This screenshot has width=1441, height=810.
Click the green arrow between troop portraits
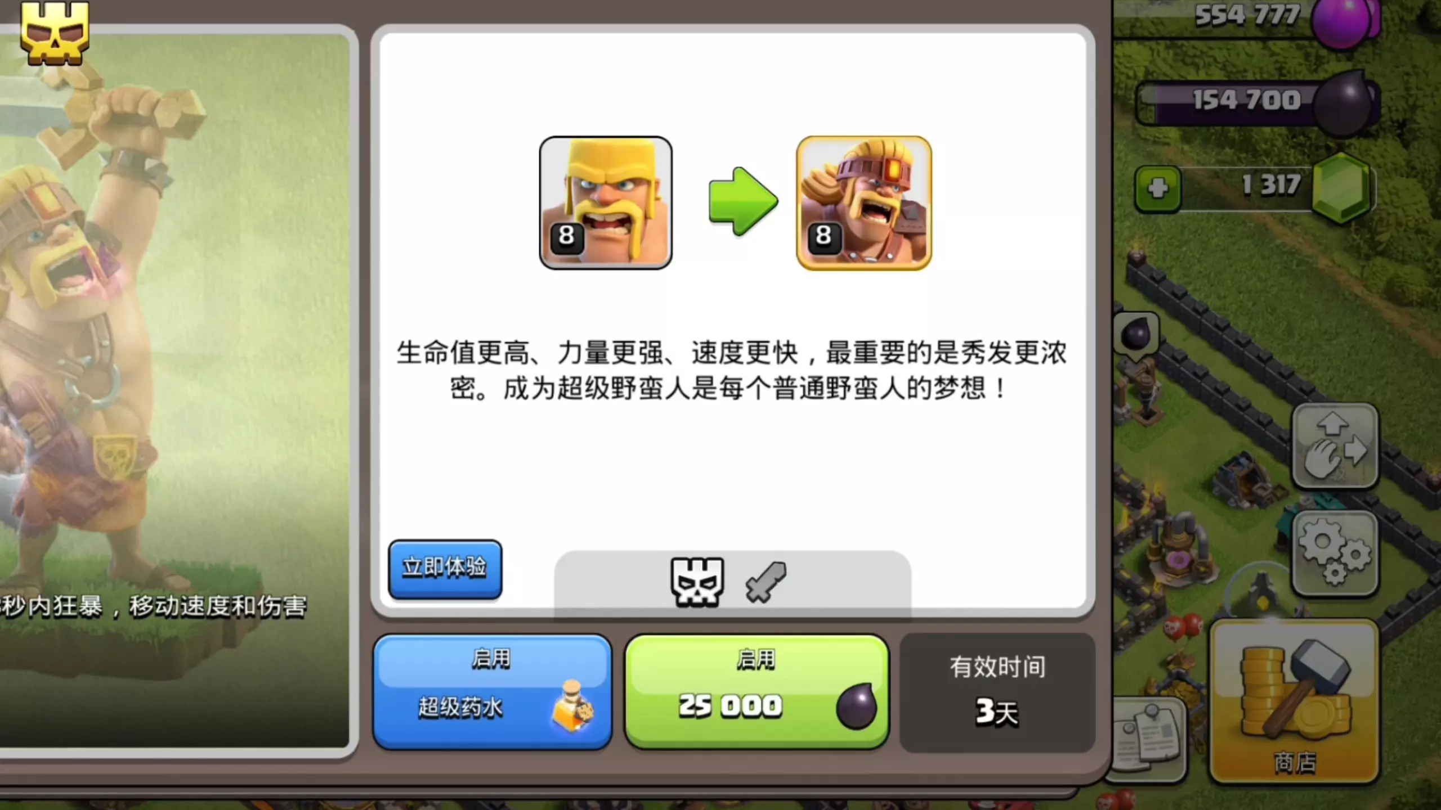(743, 201)
